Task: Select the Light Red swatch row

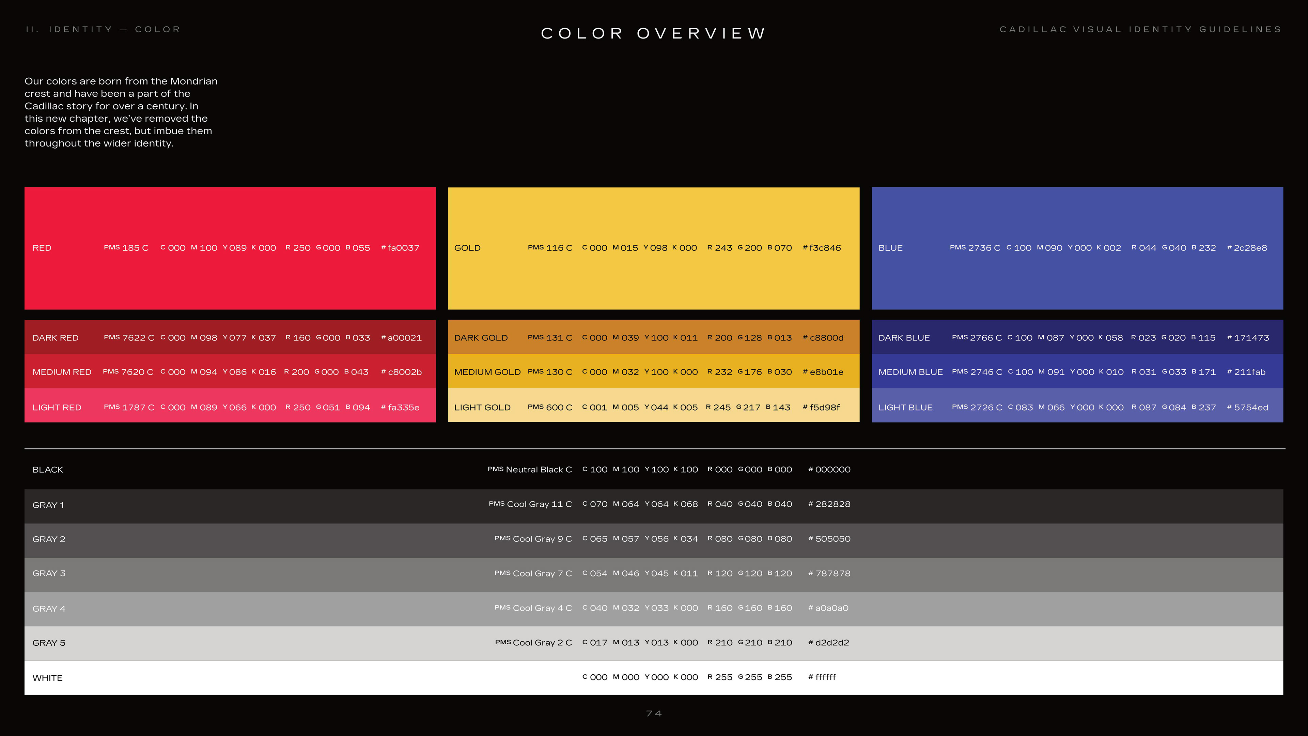Action: coord(230,407)
